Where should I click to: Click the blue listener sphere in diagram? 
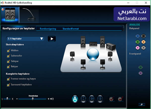93,54
